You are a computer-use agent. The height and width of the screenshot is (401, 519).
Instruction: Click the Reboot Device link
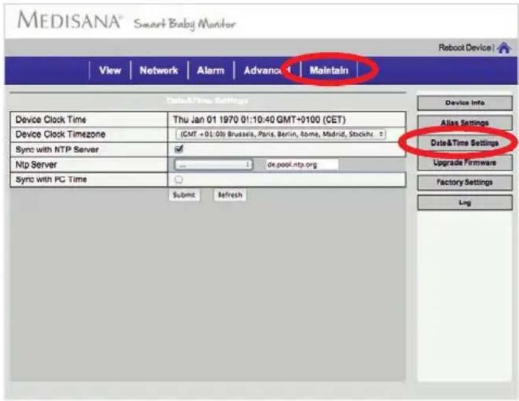pos(465,48)
